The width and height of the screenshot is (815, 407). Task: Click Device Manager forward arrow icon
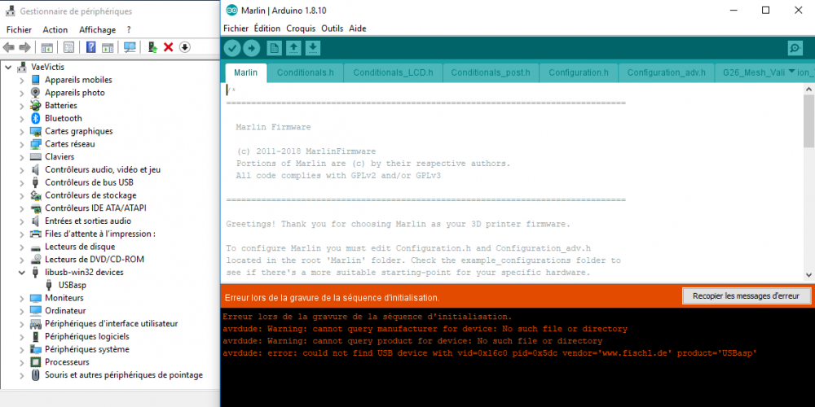24,47
